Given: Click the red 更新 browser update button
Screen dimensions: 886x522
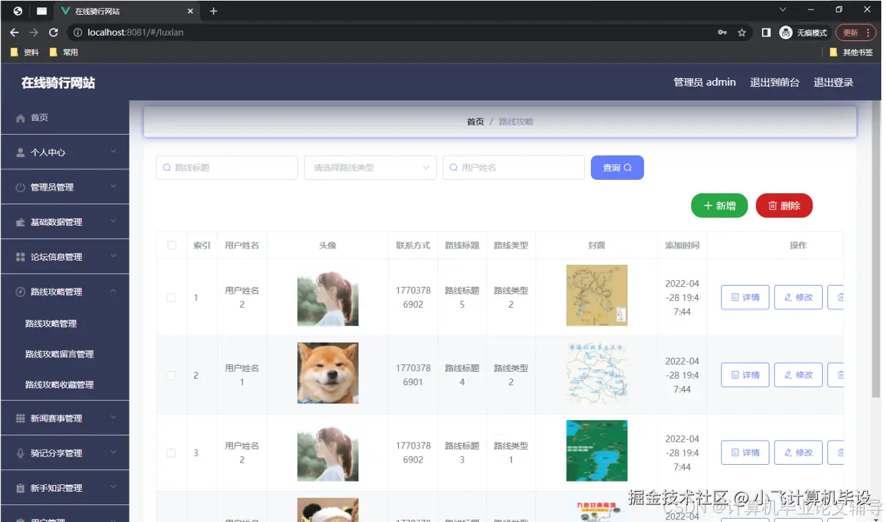Looking at the screenshot, I should (856, 32).
